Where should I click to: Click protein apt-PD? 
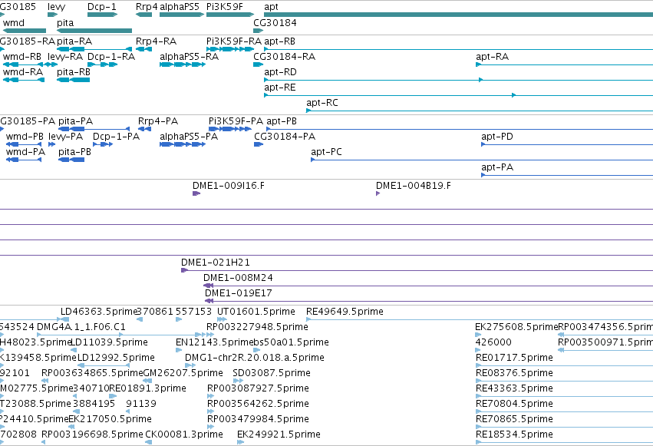coord(497,137)
